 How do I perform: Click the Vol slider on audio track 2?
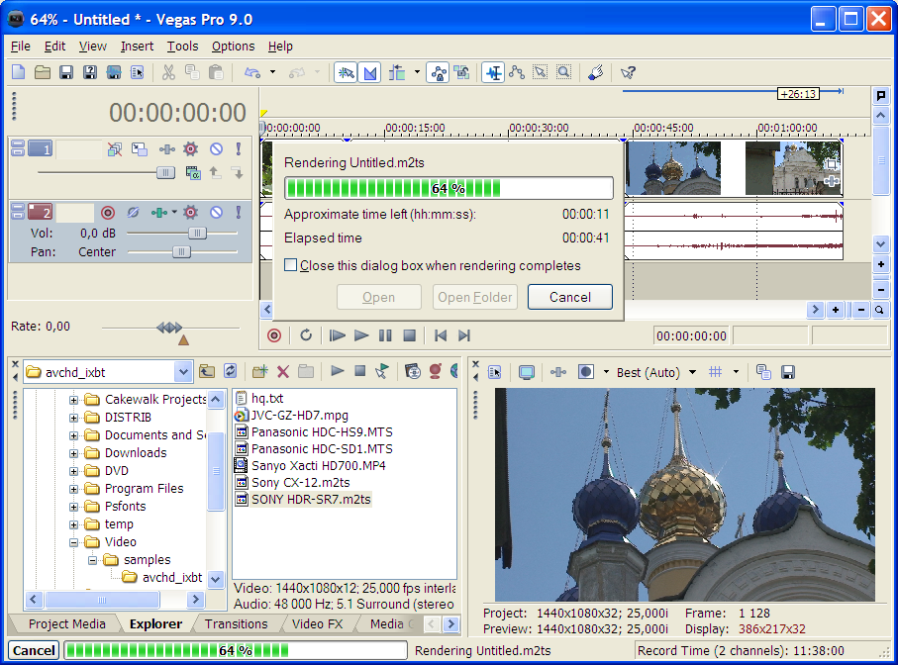click(197, 233)
